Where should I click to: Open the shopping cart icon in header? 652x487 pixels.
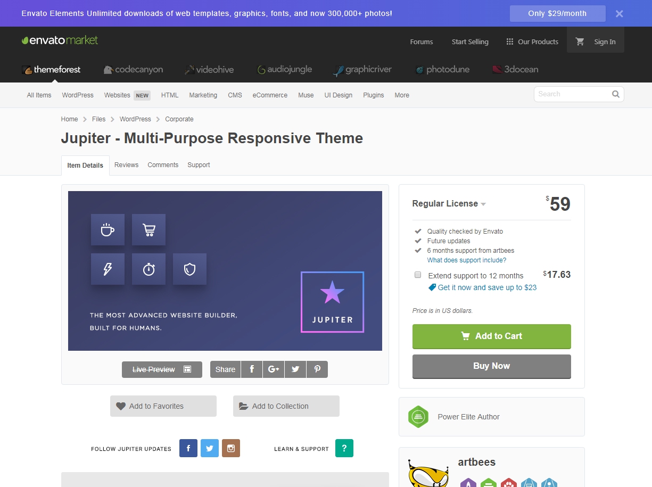pyautogui.click(x=580, y=42)
